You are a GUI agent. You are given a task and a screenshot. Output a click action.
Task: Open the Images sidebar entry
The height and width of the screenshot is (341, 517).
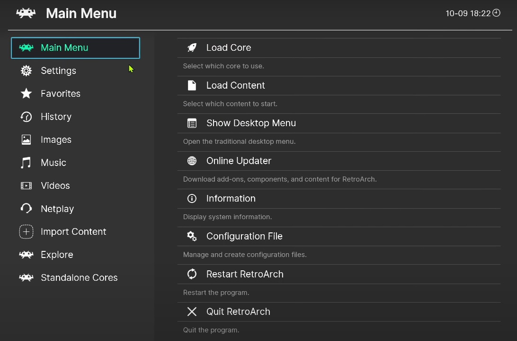(56, 140)
